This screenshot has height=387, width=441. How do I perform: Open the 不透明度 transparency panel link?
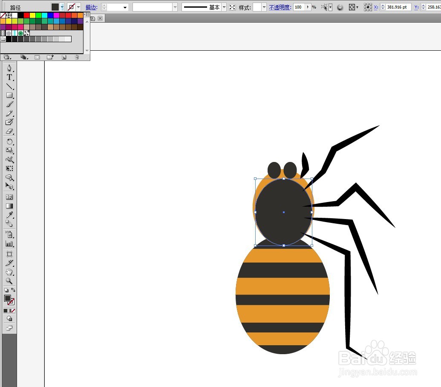click(280, 8)
